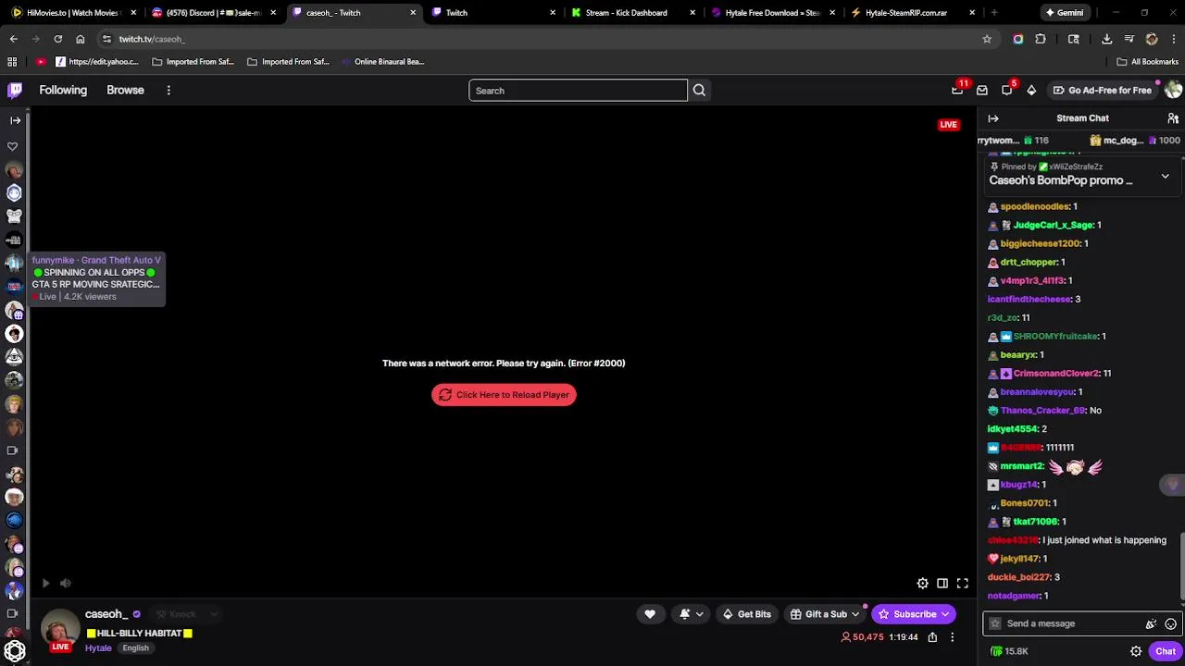Image resolution: width=1185 pixels, height=666 pixels.
Task: Open the Chrome three-dot menu
Action: point(1174,39)
